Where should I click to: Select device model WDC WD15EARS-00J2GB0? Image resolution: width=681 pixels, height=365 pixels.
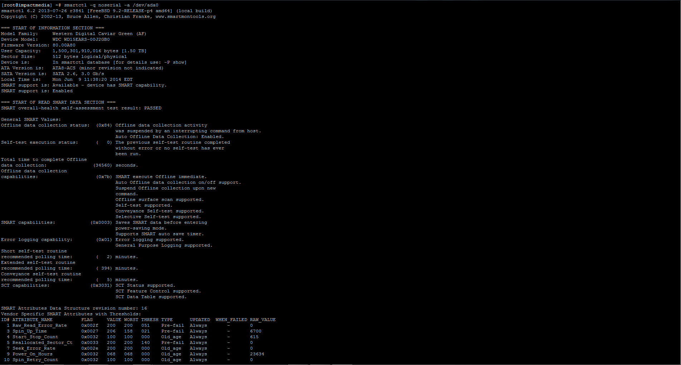(81, 40)
